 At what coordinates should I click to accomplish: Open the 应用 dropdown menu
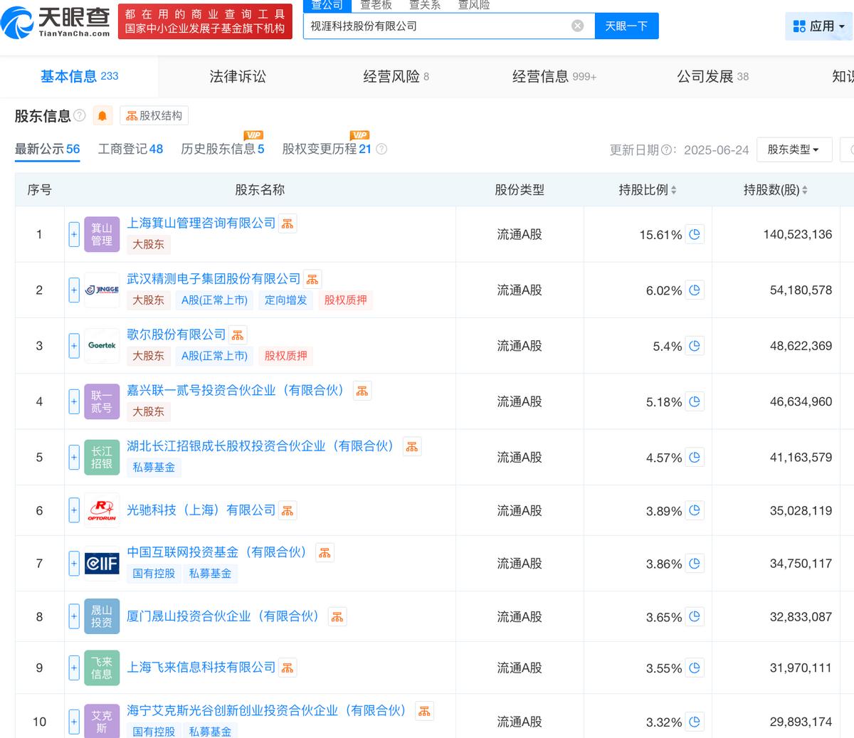819,26
